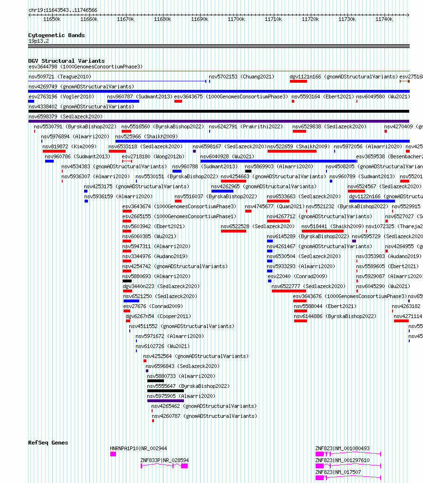
Task: Click nsv3344976 (Audano2019) label
Action: pyautogui.click(x=155, y=256)
